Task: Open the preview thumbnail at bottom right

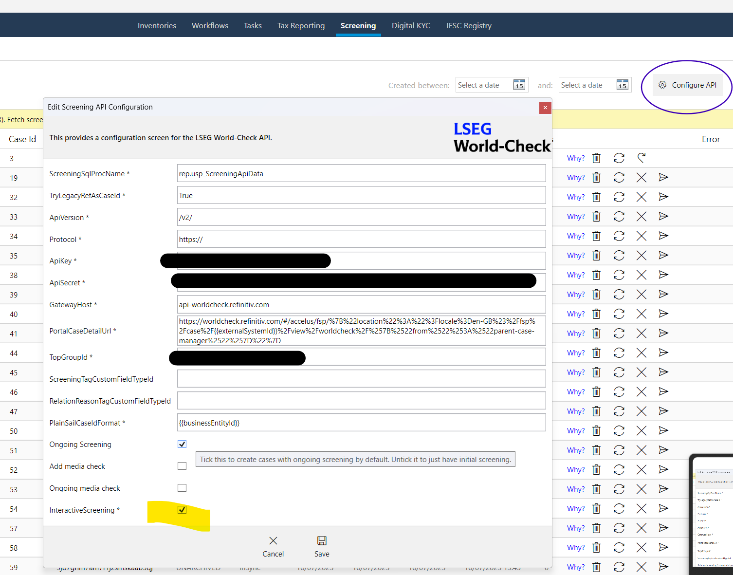Action: 712,514
